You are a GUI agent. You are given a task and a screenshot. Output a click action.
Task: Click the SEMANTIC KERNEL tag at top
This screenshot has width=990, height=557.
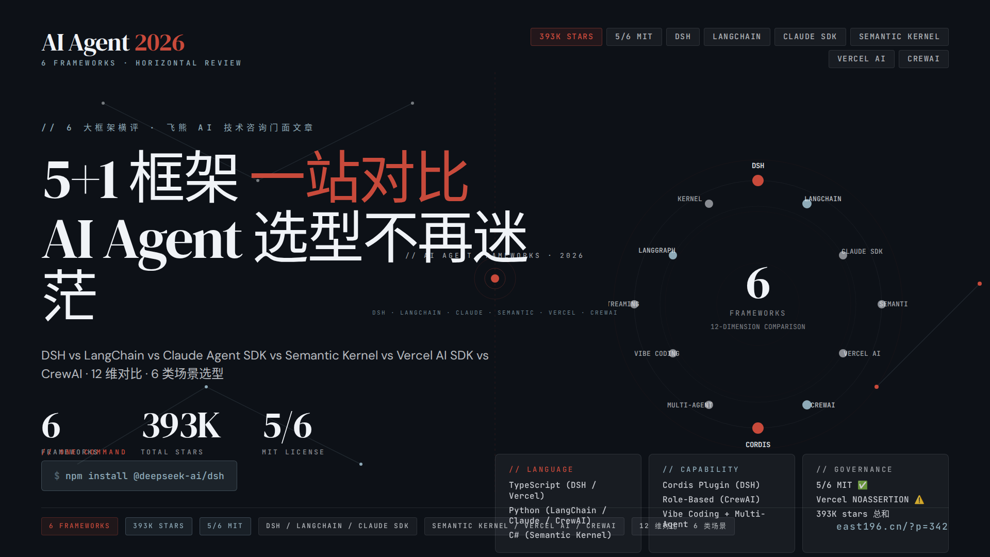(x=899, y=37)
